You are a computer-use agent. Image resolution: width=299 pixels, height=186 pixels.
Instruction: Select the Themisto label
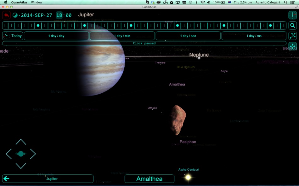(160, 63)
